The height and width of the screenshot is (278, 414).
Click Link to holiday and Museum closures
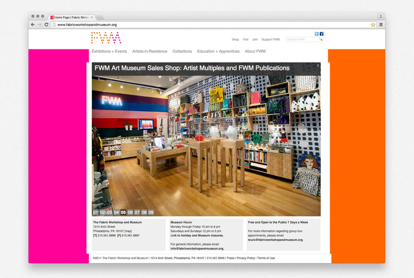click(x=197, y=236)
